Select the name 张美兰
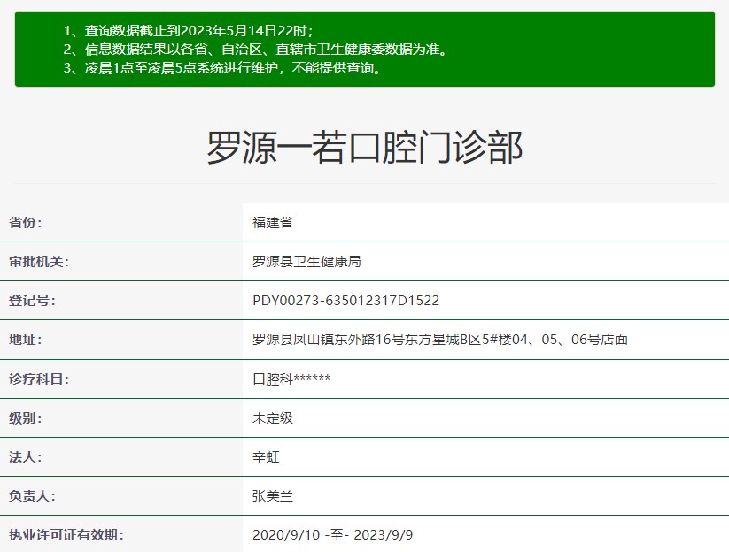This screenshot has height=552, width=729. [273, 495]
